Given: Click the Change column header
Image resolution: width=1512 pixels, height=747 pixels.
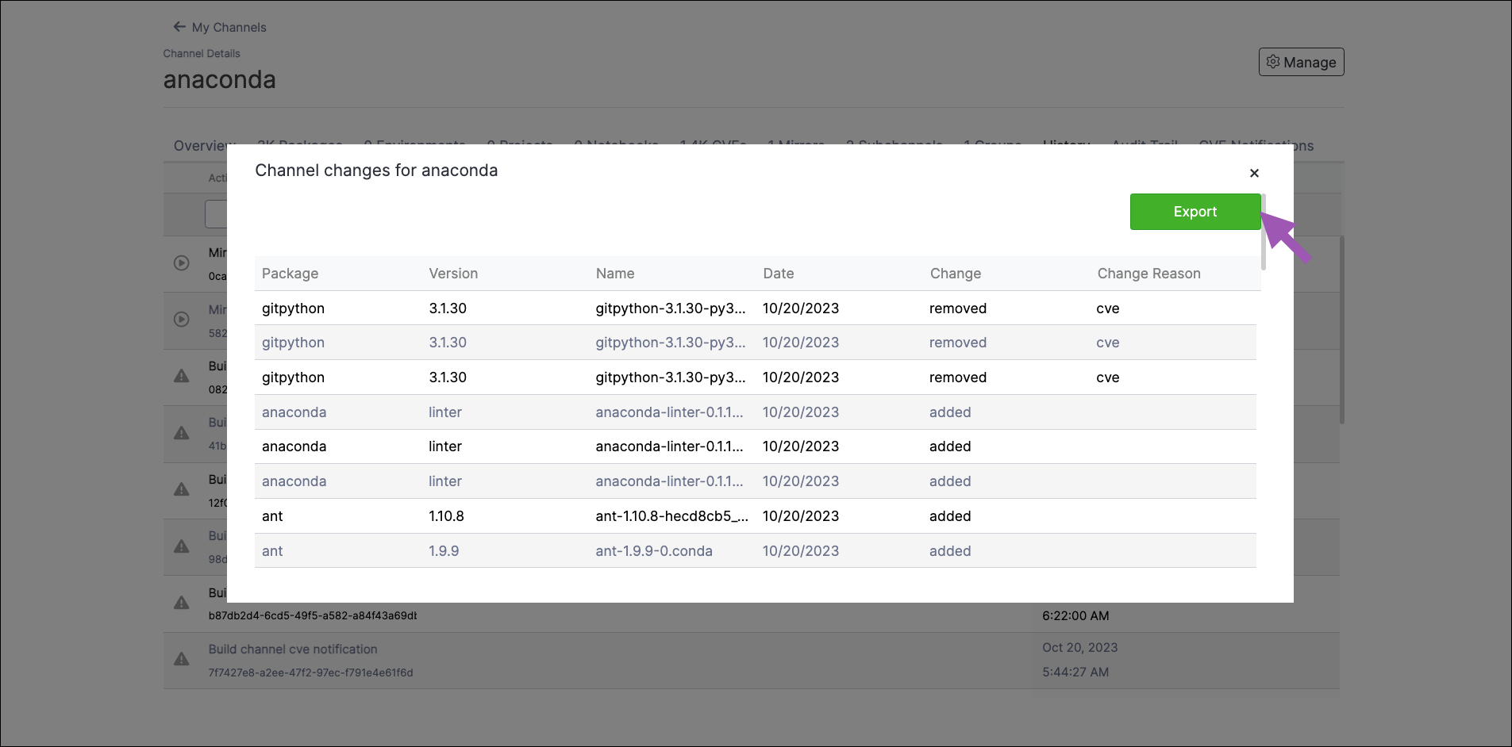Looking at the screenshot, I should 956,274.
